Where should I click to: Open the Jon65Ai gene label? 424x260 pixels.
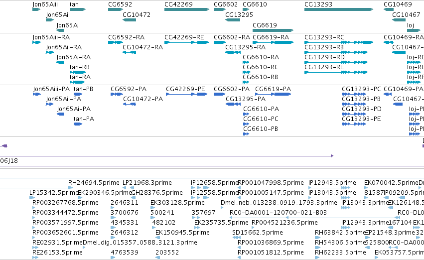[67, 25]
